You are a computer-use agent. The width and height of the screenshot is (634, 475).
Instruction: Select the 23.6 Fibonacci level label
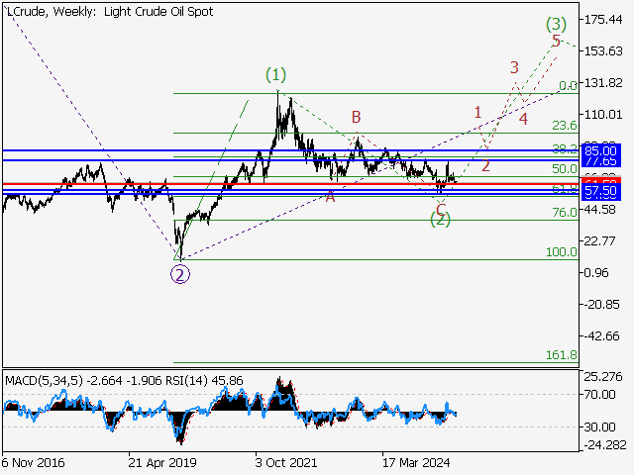pos(564,126)
